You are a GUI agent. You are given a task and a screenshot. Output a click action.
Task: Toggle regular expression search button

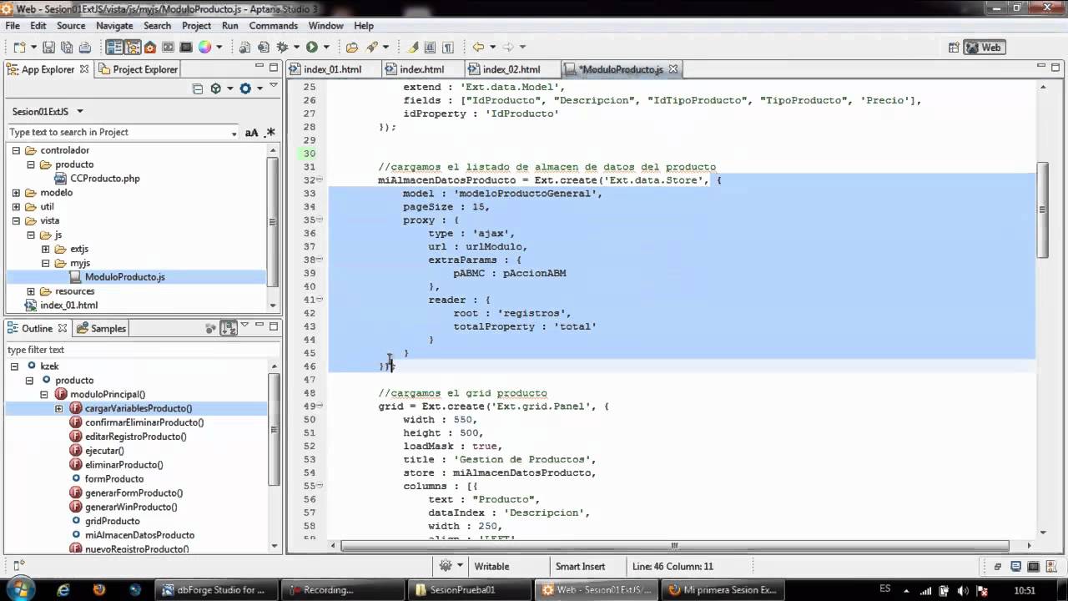tap(270, 132)
